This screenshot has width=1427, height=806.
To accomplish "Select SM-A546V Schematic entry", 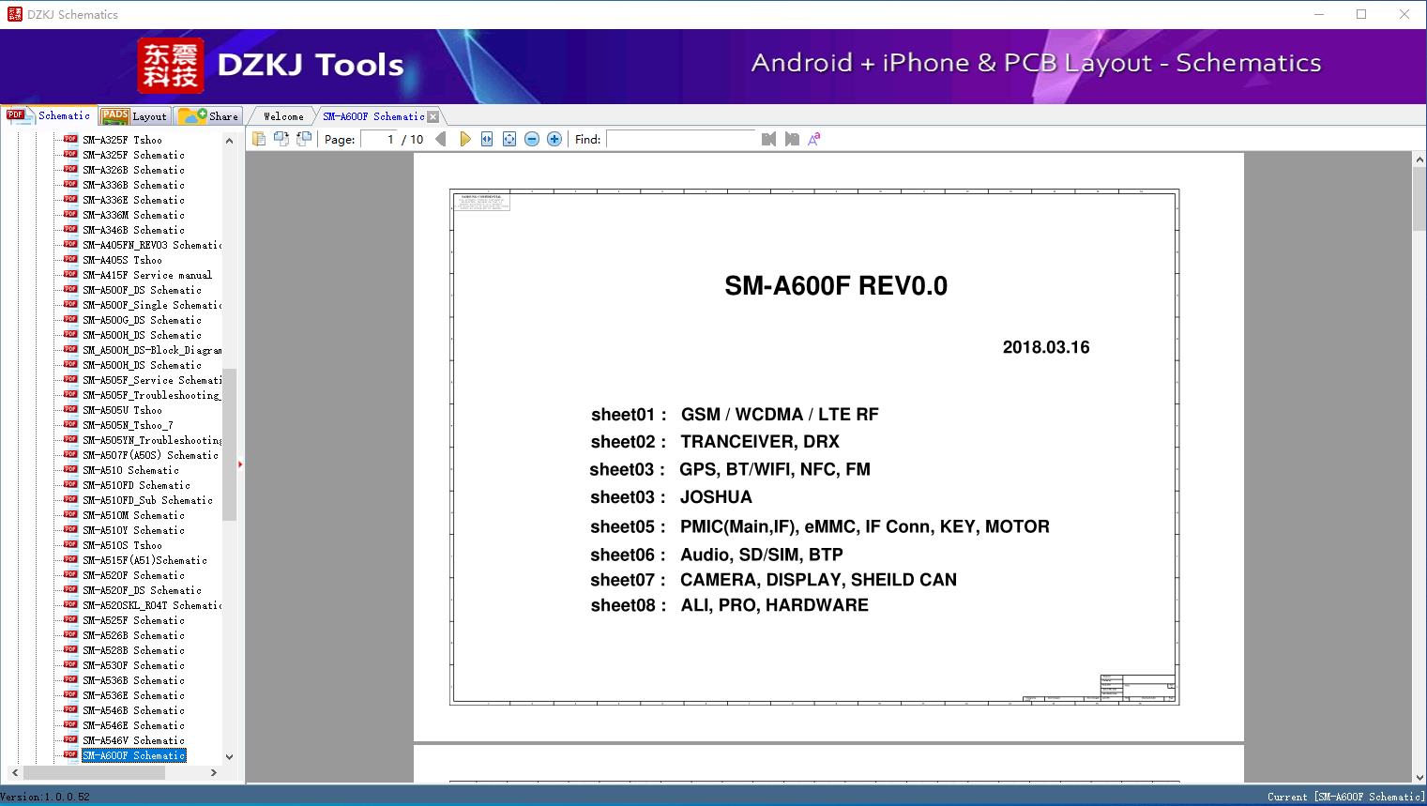I will pos(133,740).
